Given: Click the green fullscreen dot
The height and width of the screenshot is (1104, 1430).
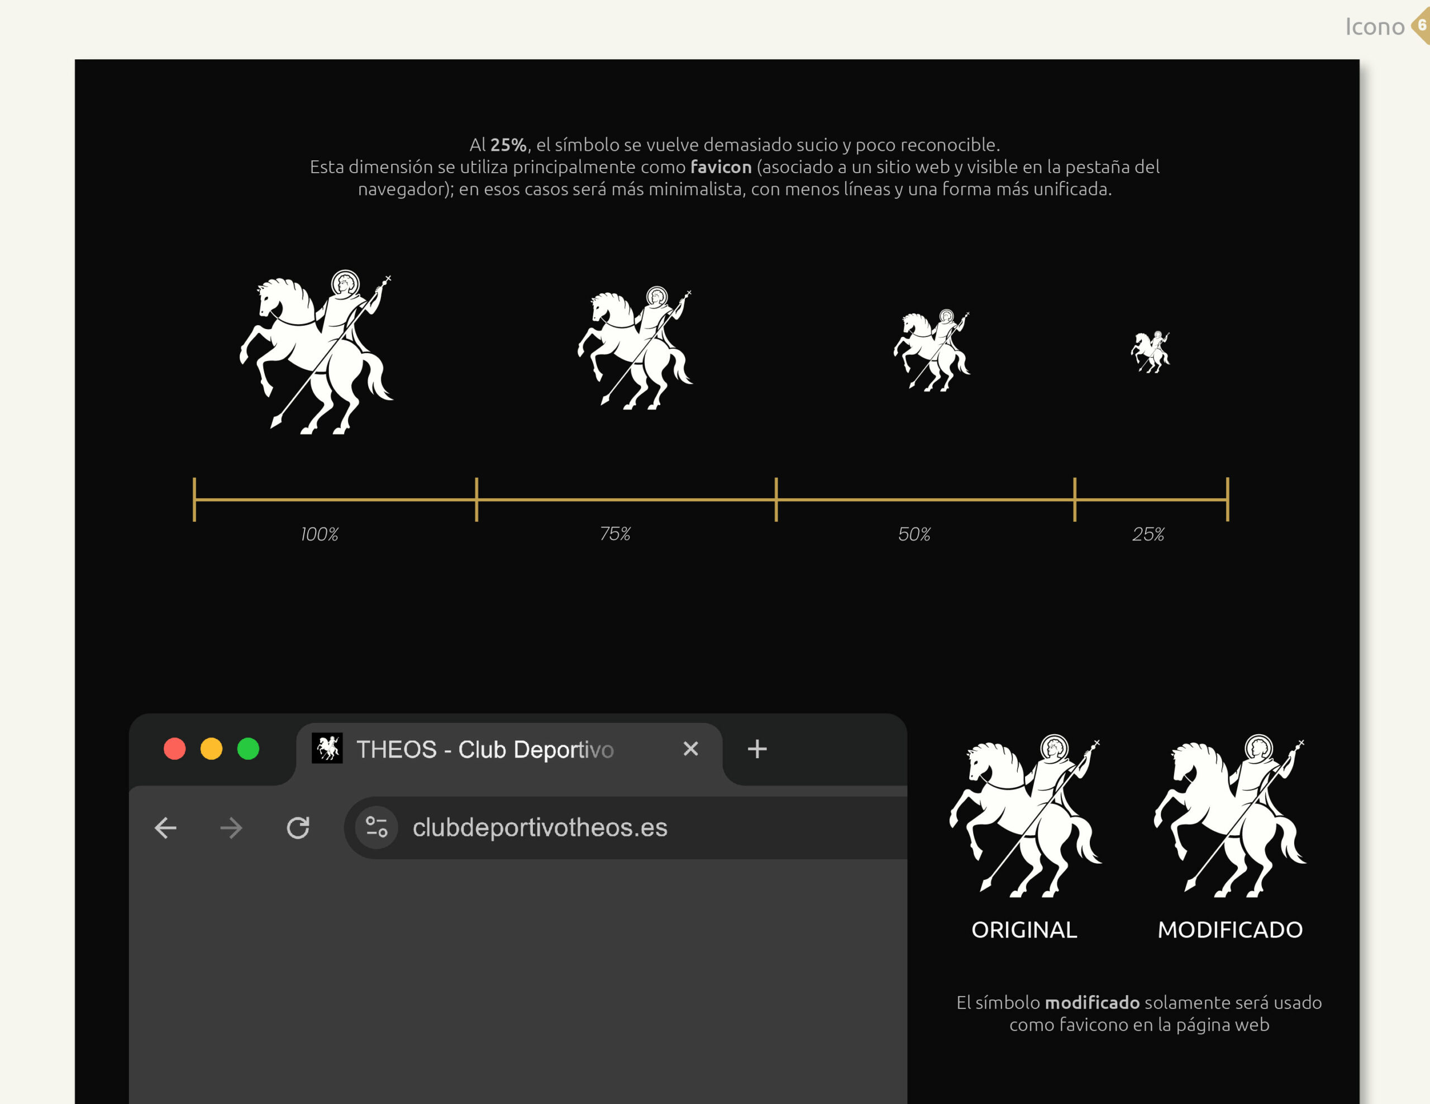Looking at the screenshot, I should tap(248, 749).
